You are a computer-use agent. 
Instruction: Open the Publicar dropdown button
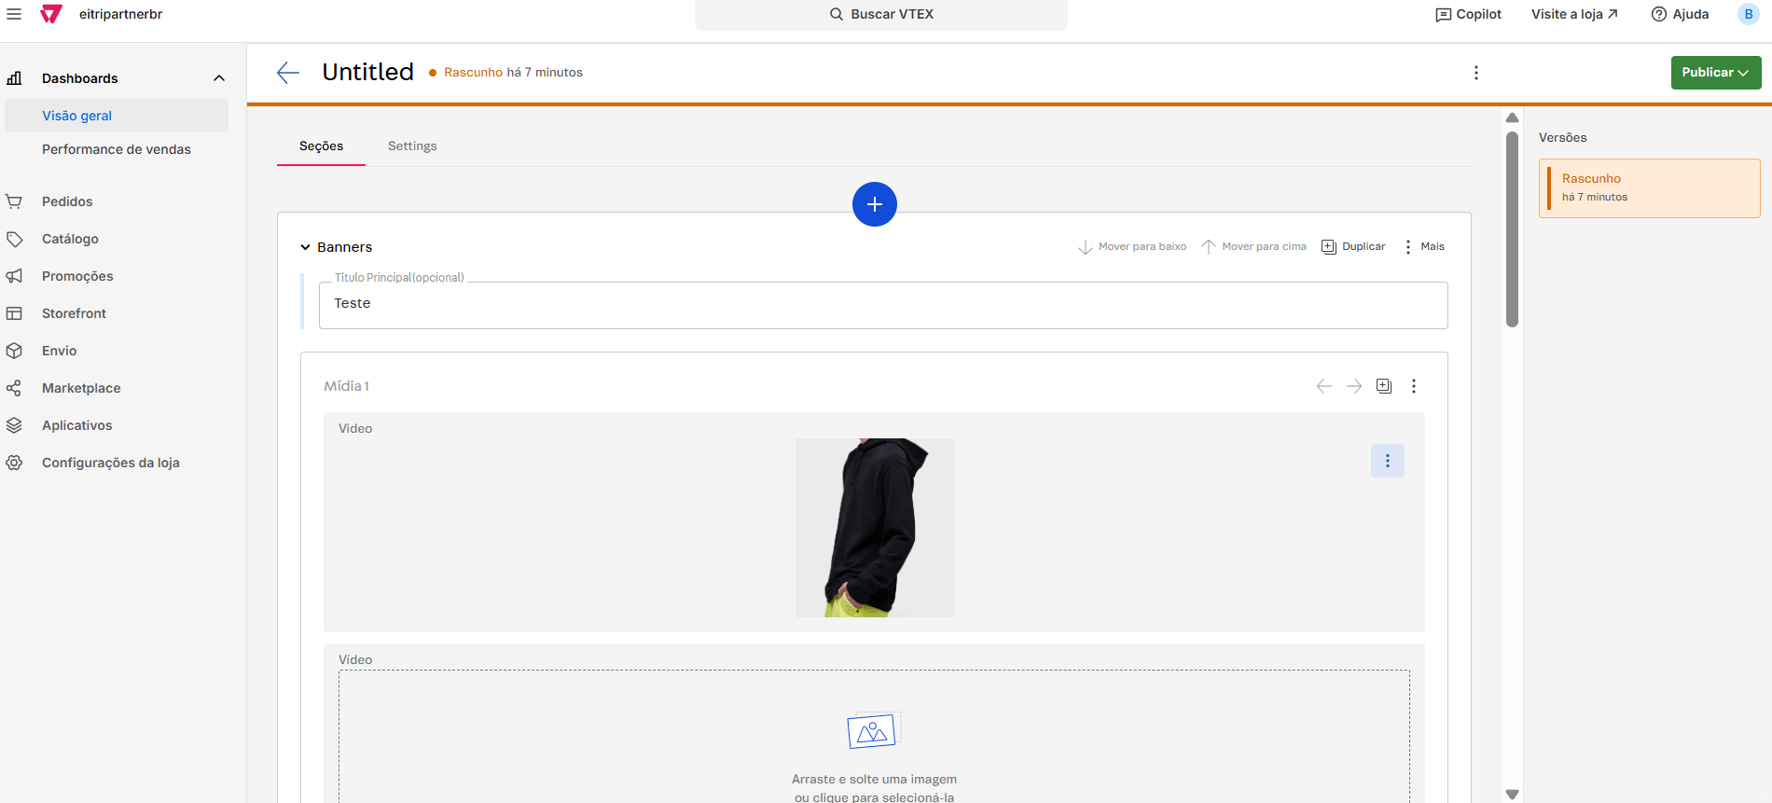pos(1715,73)
